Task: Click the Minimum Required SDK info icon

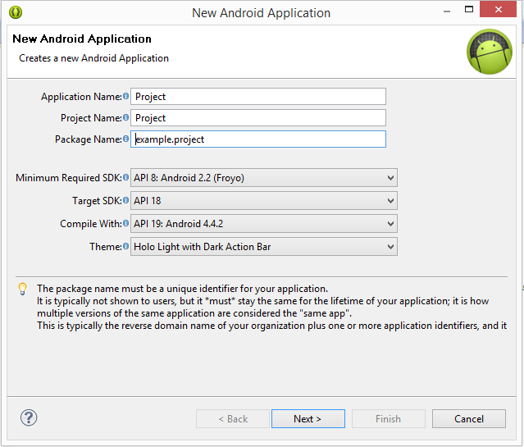Action: coord(125,177)
